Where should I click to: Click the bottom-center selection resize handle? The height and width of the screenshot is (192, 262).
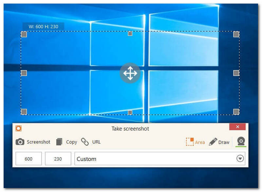pyautogui.click(x=130, y=112)
